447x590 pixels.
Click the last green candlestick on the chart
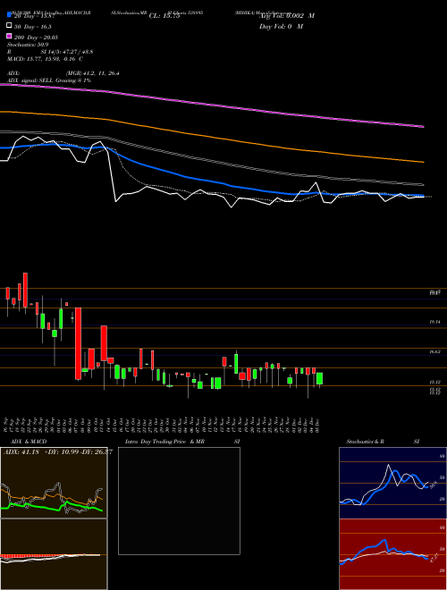pos(320,378)
